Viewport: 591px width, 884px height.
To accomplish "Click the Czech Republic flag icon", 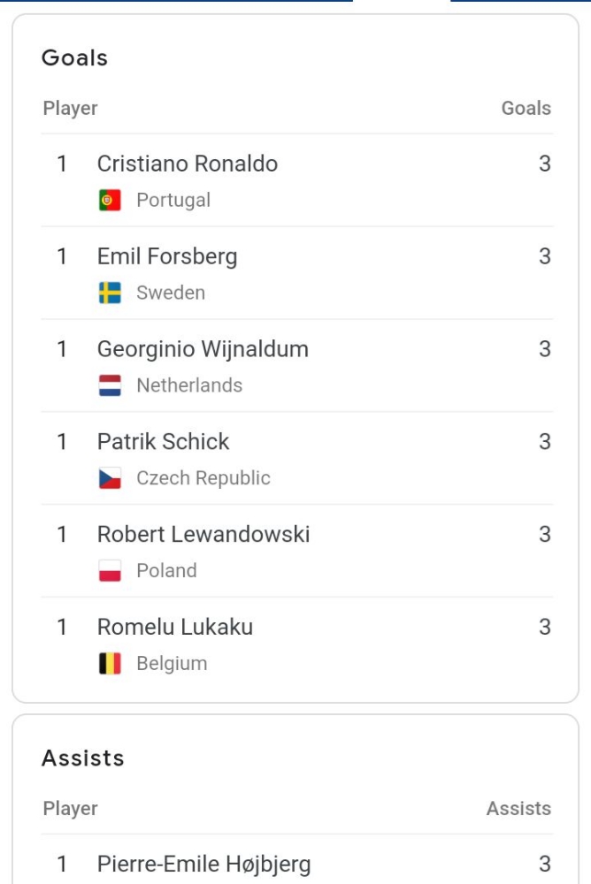I will pyautogui.click(x=110, y=478).
